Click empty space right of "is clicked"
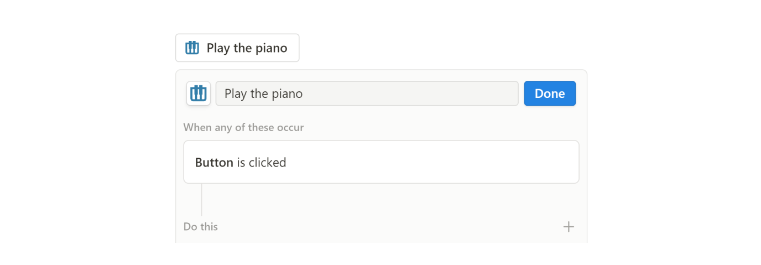This screenshot has height=265, width=761. point(431,162)
